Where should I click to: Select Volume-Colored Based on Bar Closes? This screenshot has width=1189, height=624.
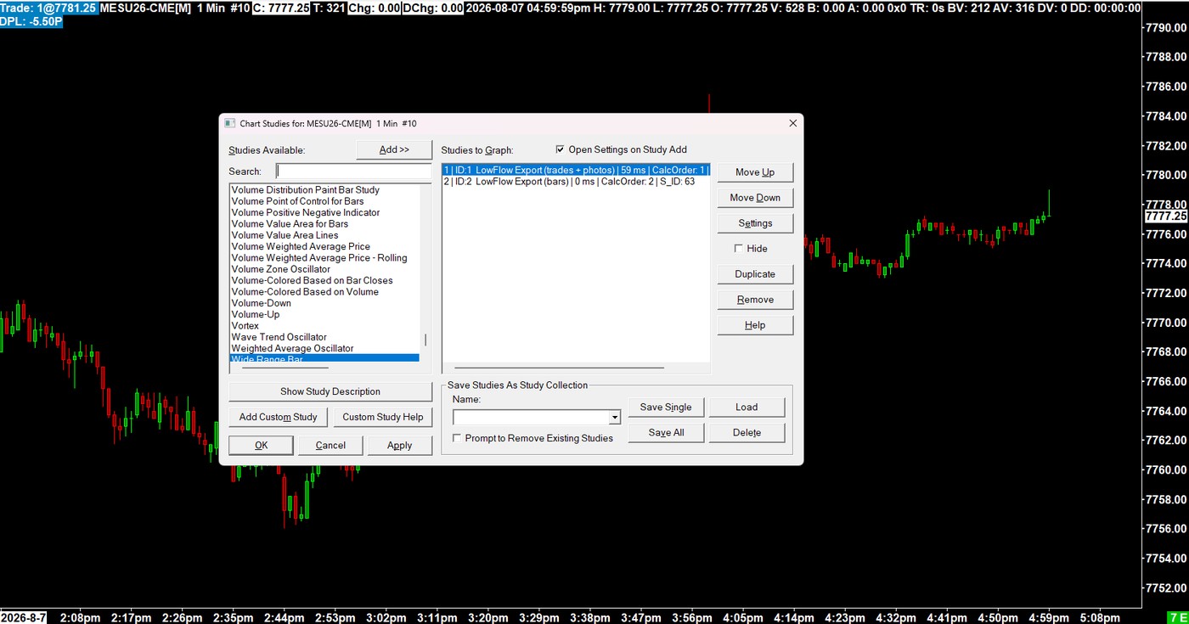(324, 280)
